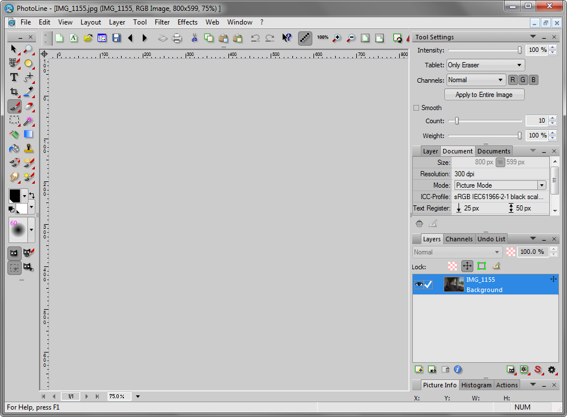The height and width of the screenshot is (417, 567).
Task: Click the layer opacity 100.0 % field
Action: (x=533, y=252)
